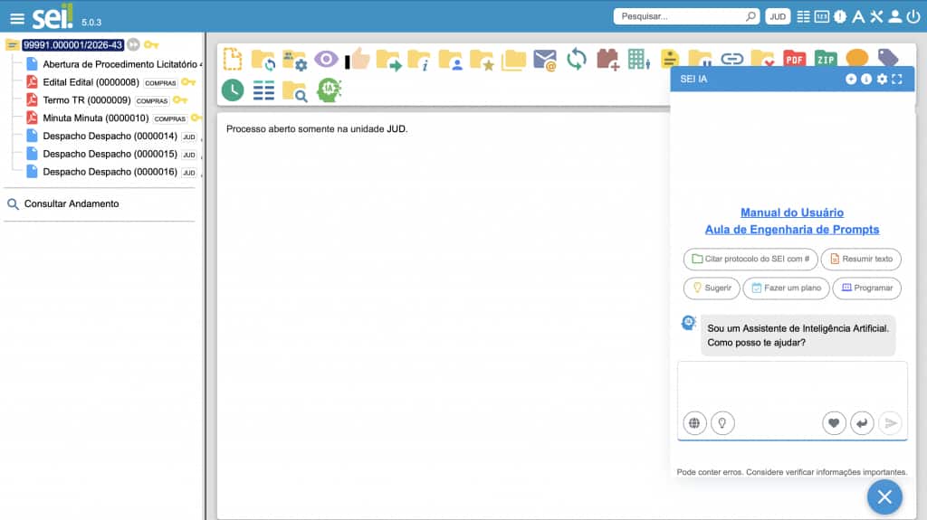Toggle the lightbulb button in chat input
The image size is (927, 520).
click(722, 423)
